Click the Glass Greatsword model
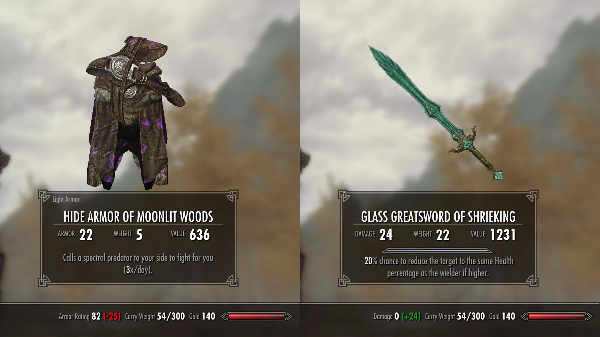The width and height of the screenshot is (600, 337). pos(436,113)
